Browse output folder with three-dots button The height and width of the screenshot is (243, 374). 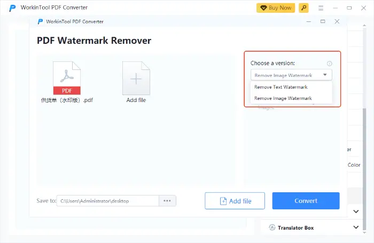[167, 201]
